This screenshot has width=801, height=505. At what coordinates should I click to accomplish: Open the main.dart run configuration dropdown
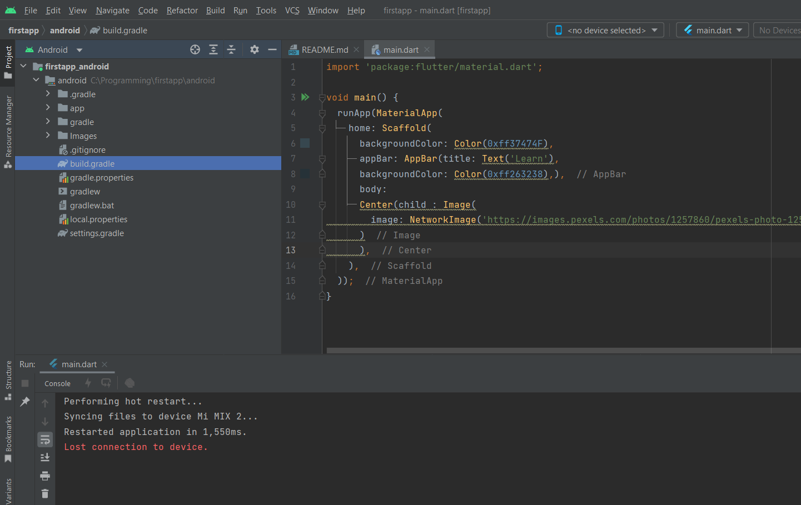tap(712, 30)
